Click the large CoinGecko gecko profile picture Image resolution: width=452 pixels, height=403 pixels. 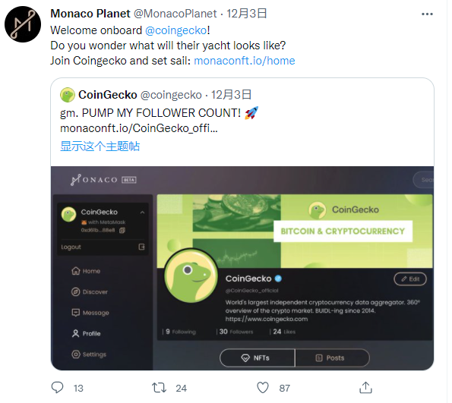[x=191, y=275]
